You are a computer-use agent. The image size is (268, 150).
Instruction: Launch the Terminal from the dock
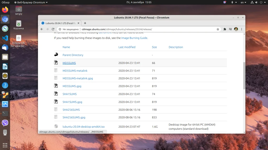coord(5,114)
